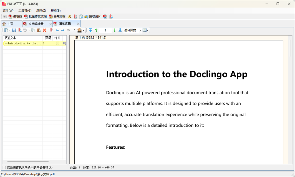Click the red X delete bookmark icon

point(44,30)
